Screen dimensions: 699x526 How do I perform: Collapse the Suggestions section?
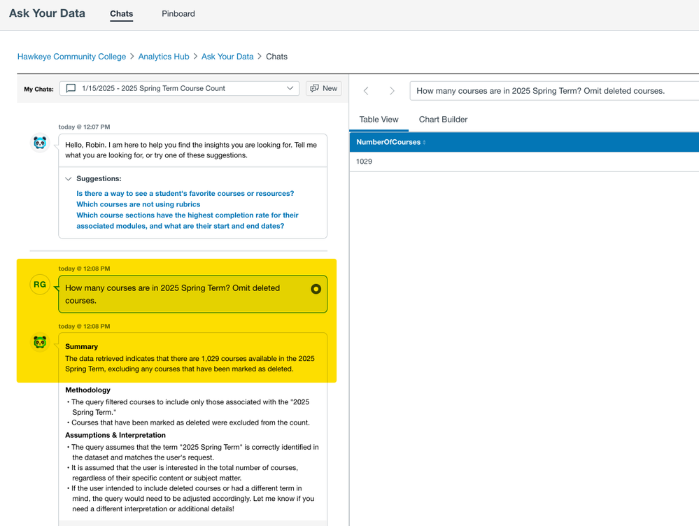click(69, 179)
